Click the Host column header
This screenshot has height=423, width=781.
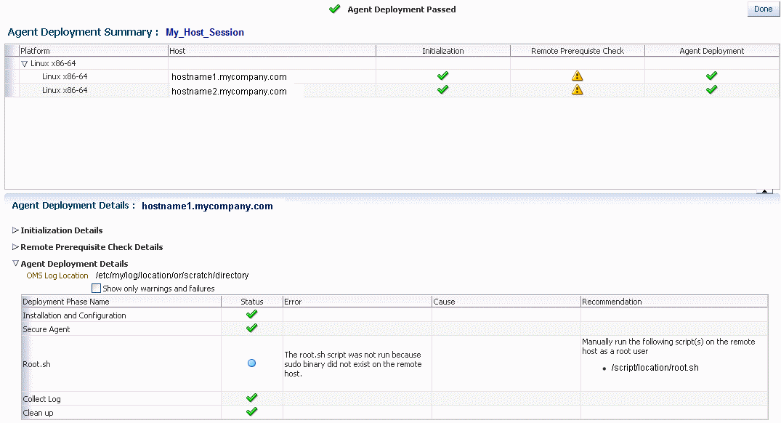[177, 51]
